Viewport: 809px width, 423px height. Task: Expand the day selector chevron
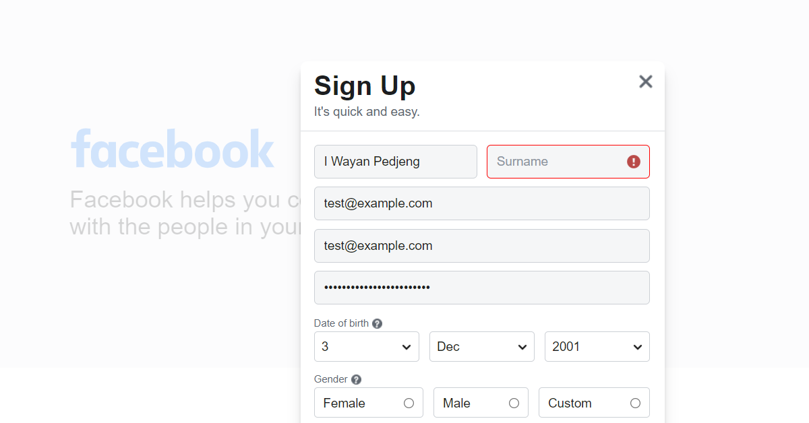(x=407, y=346)
